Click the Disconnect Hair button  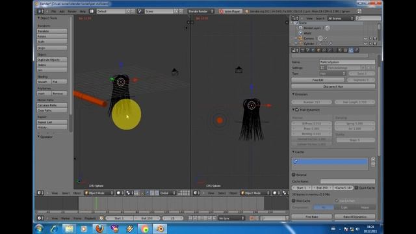333,86
